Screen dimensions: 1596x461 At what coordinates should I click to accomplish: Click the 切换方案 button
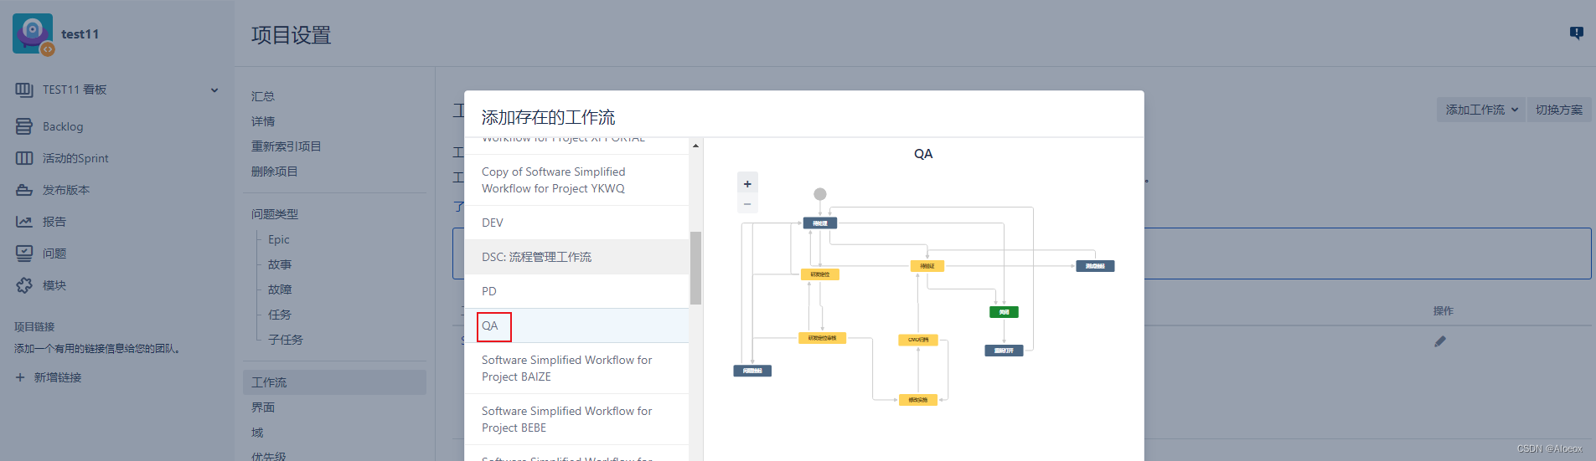click(1558, 110)
